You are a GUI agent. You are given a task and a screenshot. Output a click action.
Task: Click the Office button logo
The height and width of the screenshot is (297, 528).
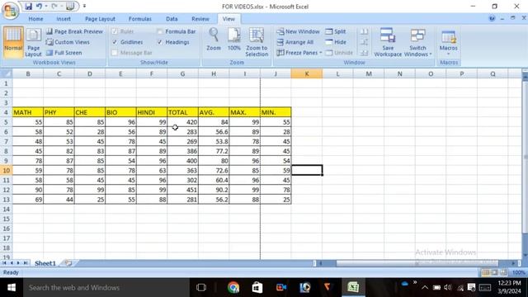point(10,11)
